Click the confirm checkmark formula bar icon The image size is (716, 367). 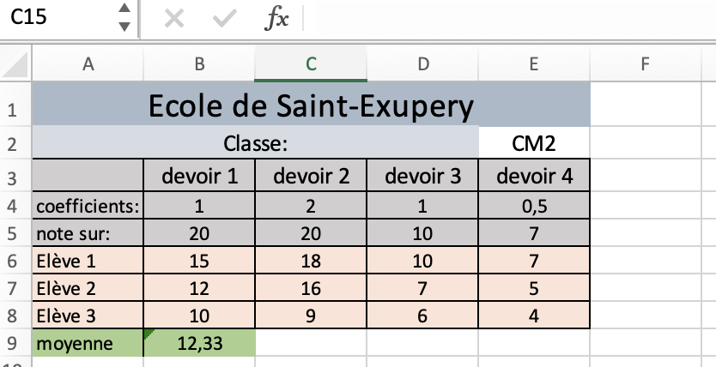click(225, 19)
